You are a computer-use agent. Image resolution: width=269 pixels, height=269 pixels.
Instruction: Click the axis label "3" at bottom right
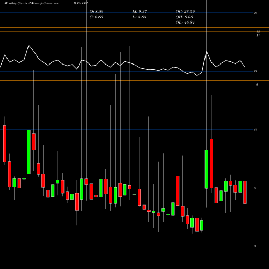(255, 246)
